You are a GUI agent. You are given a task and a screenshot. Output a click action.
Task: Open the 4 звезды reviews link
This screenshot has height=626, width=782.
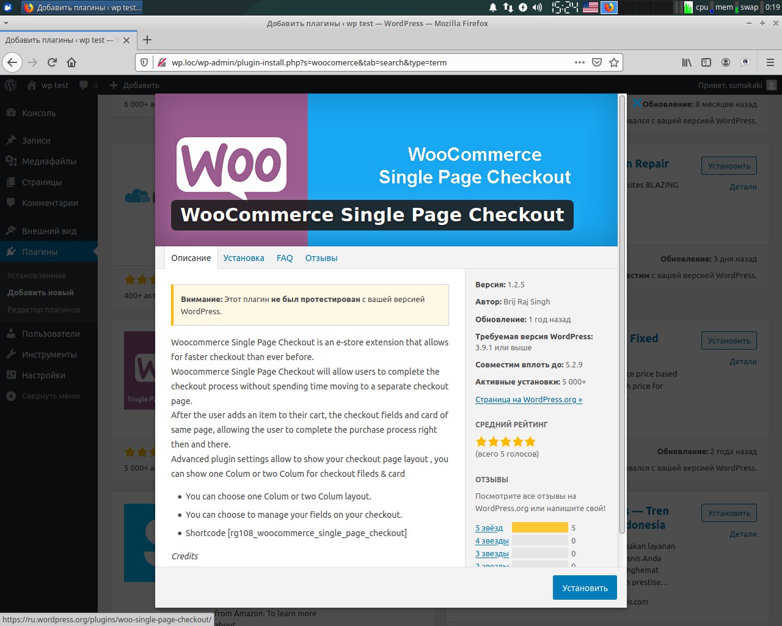(492, 540)
